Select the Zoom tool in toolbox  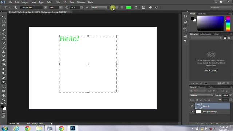pyautogui.click(x=3, y=100)
